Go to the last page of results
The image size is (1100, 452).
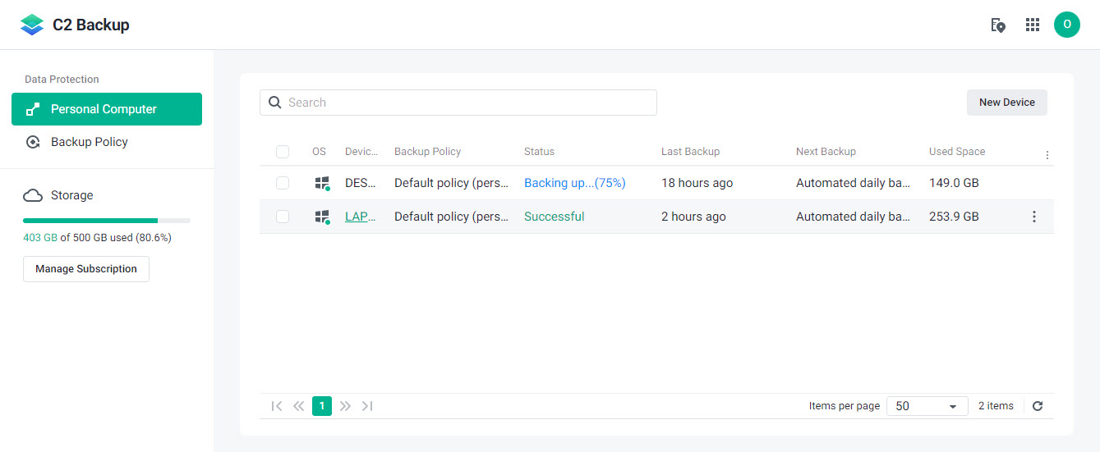pos(367,406)
